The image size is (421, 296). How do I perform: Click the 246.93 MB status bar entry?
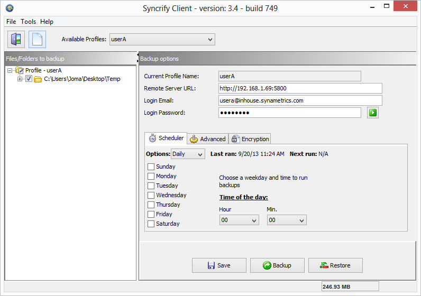tap(350, 286)
